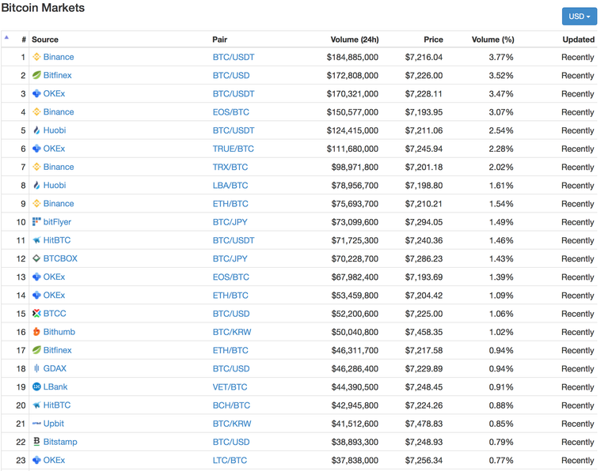Click the BTCBOX diamond icon
This screenshot has height=471, width=608.
[36, 258]
